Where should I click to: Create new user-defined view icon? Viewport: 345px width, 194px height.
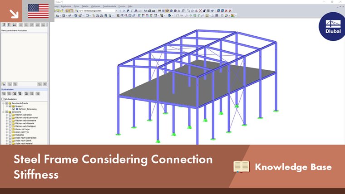(4, 84)
